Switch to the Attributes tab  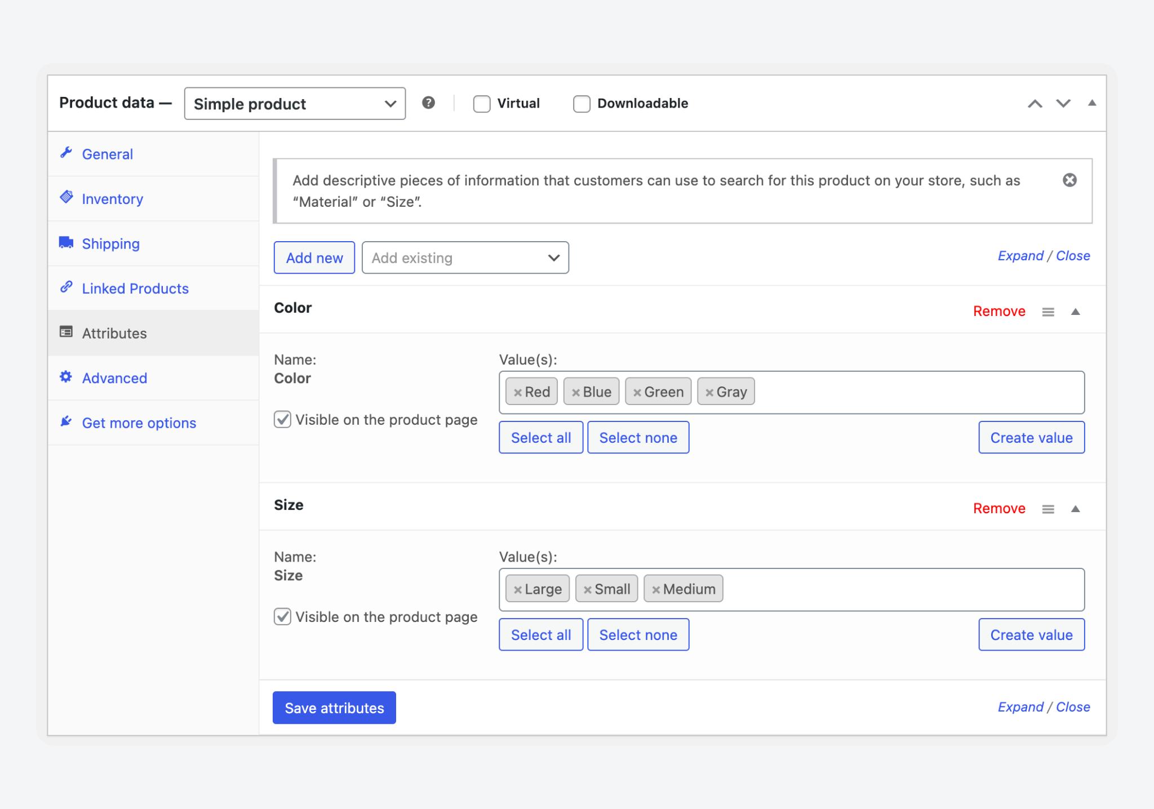tap(114, 332)
